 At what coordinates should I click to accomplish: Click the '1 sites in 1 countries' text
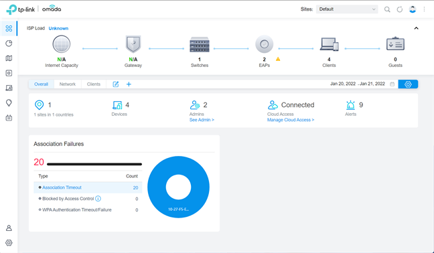(x=54, y=114)
